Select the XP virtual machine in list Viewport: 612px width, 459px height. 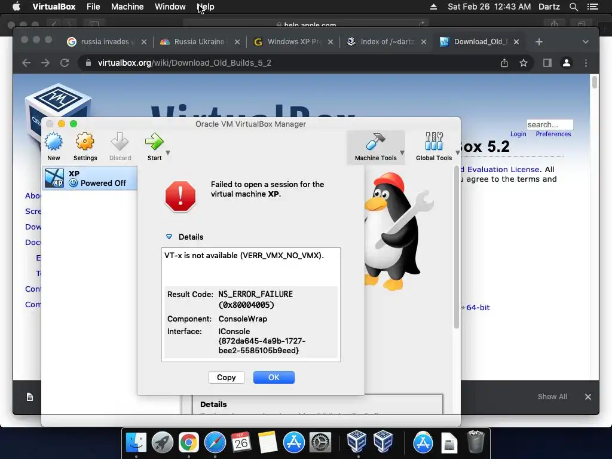point(90,178)
